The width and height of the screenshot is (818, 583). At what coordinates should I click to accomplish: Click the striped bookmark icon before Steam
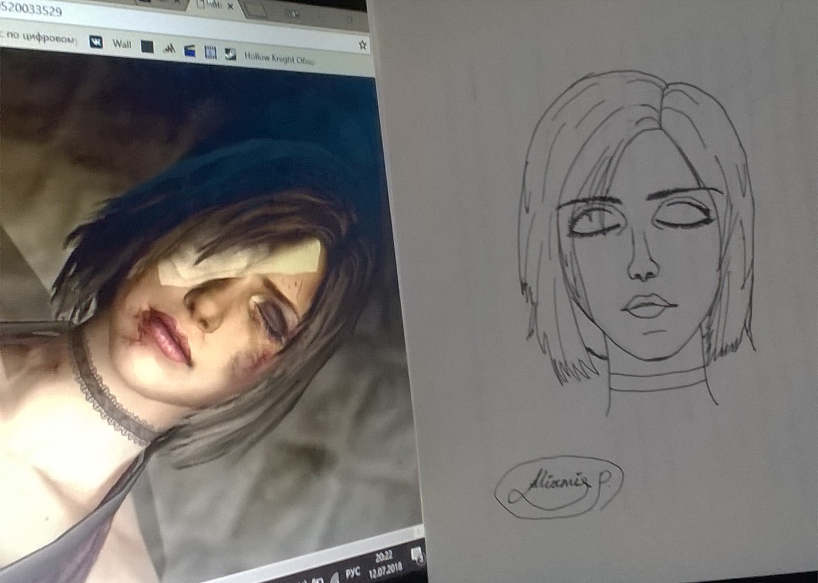pos(210,53)
